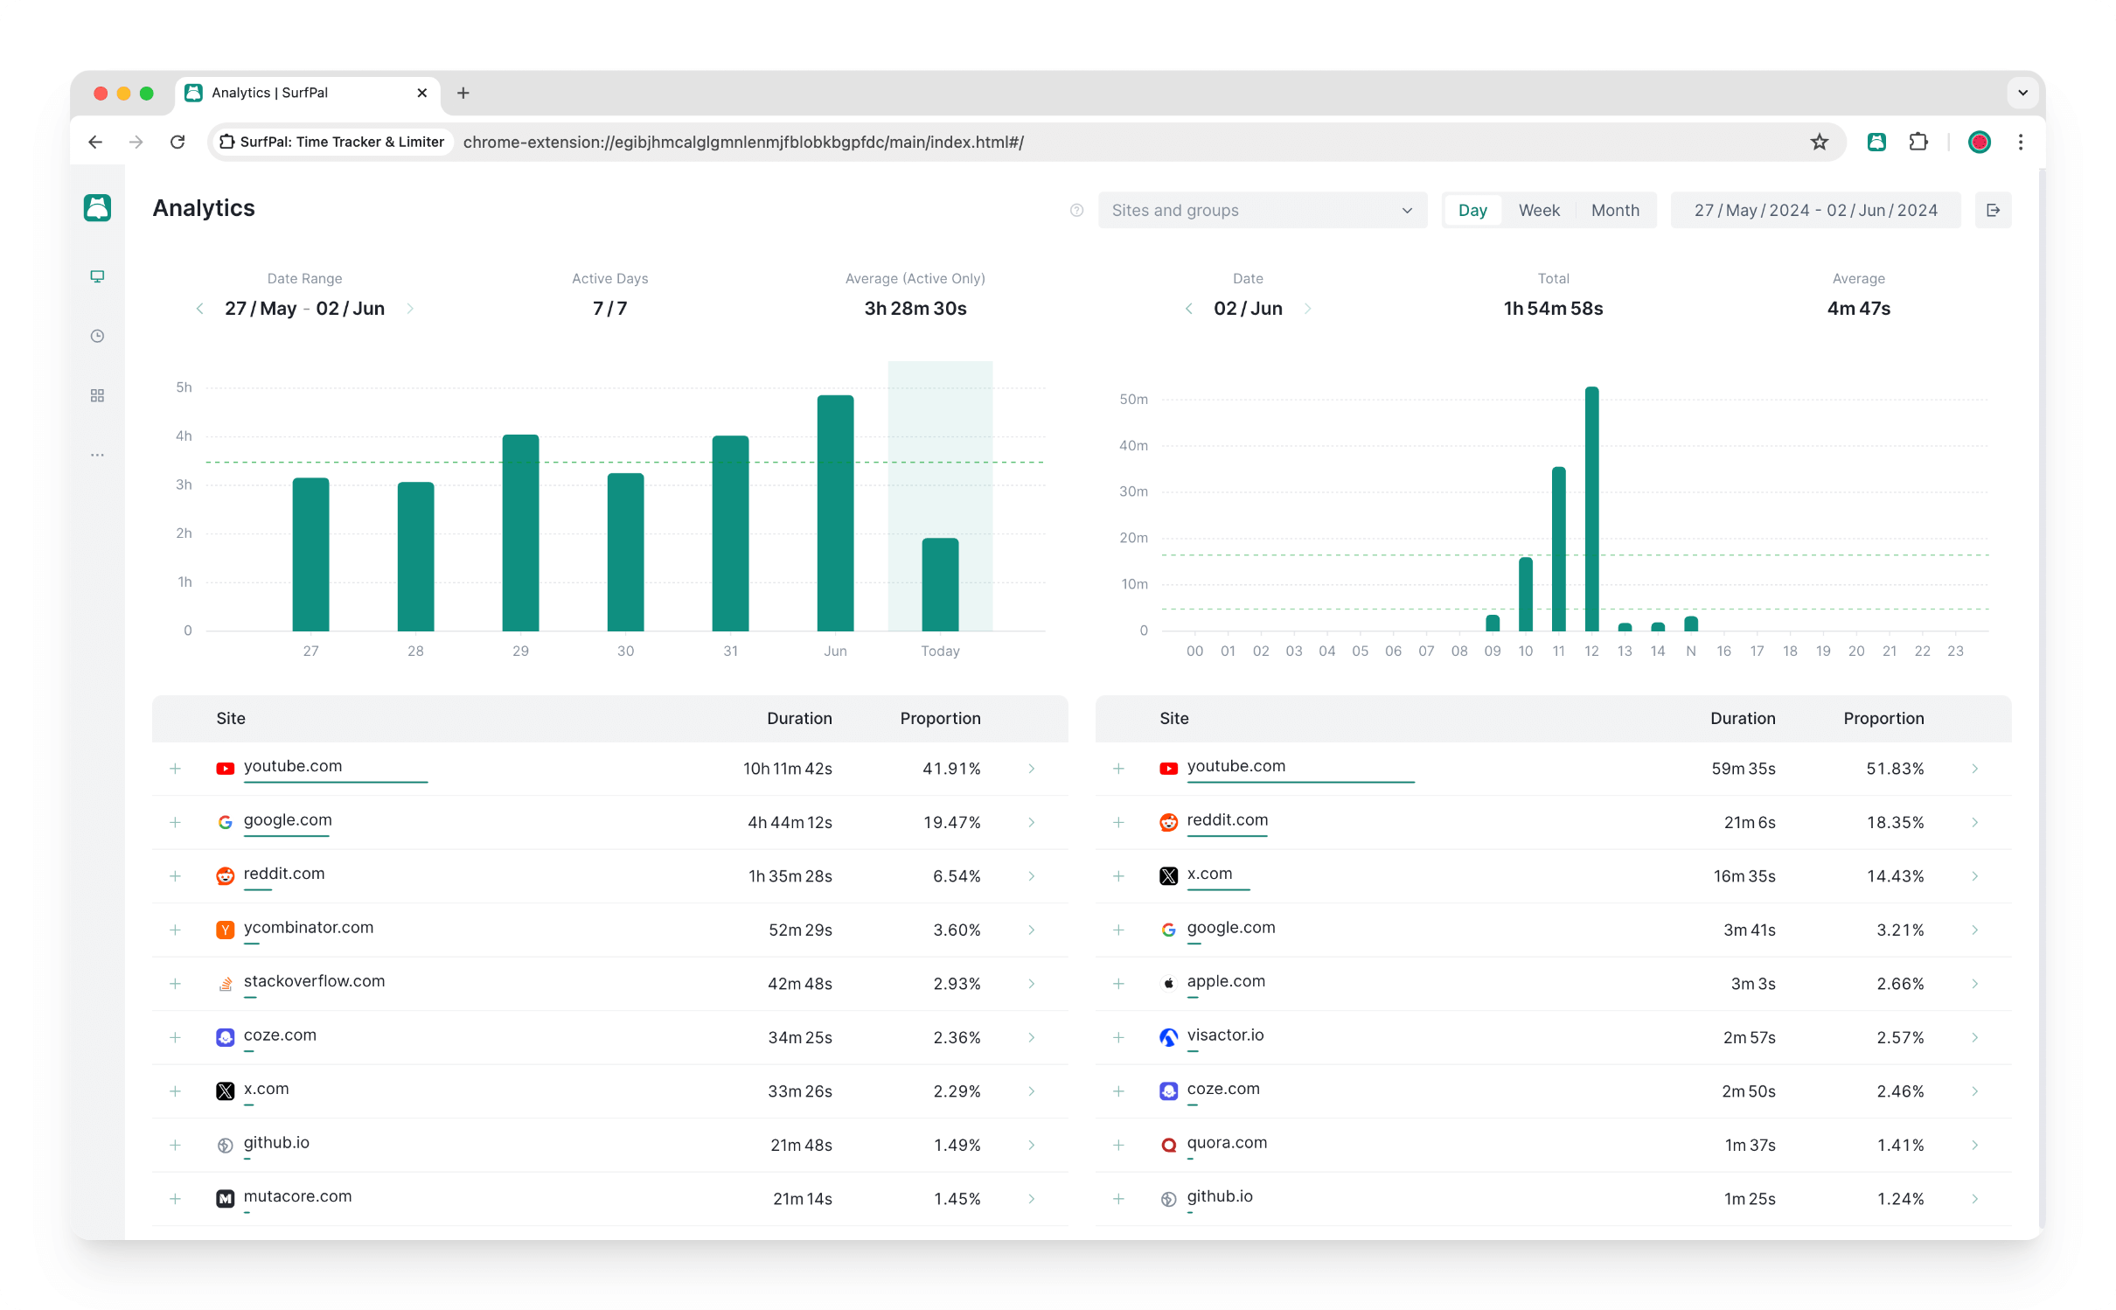Close the Analytics | SurfPal tab
Image resolution: width=2116 pixels, height=1310 pixels.
(422, 93)
